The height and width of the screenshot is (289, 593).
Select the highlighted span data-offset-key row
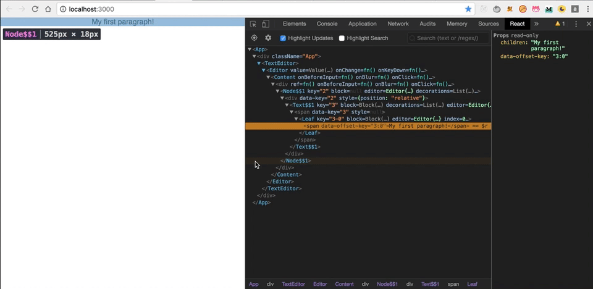pos(368,126)
